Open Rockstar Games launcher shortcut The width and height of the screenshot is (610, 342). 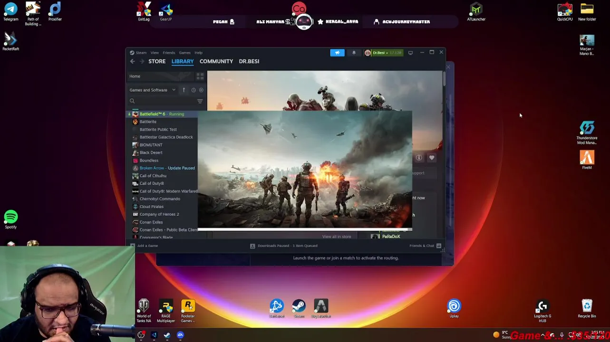(188, 311)
